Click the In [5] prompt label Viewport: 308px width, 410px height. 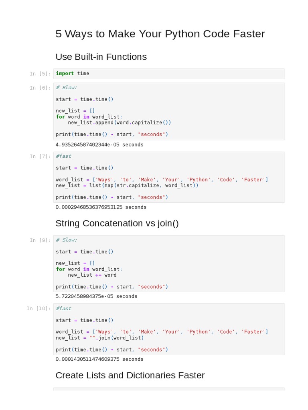[40, 74]
